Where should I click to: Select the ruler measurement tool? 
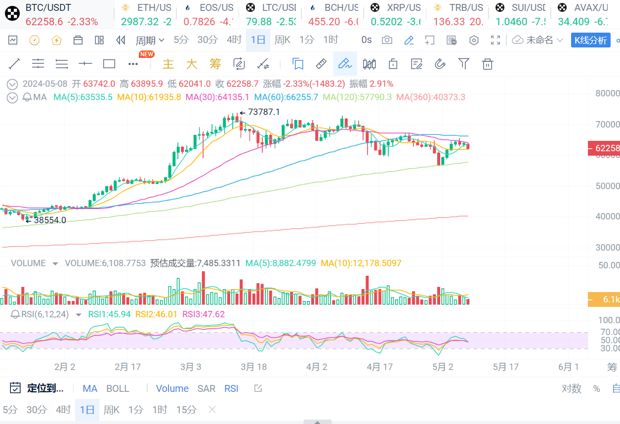tap(321, 64)
